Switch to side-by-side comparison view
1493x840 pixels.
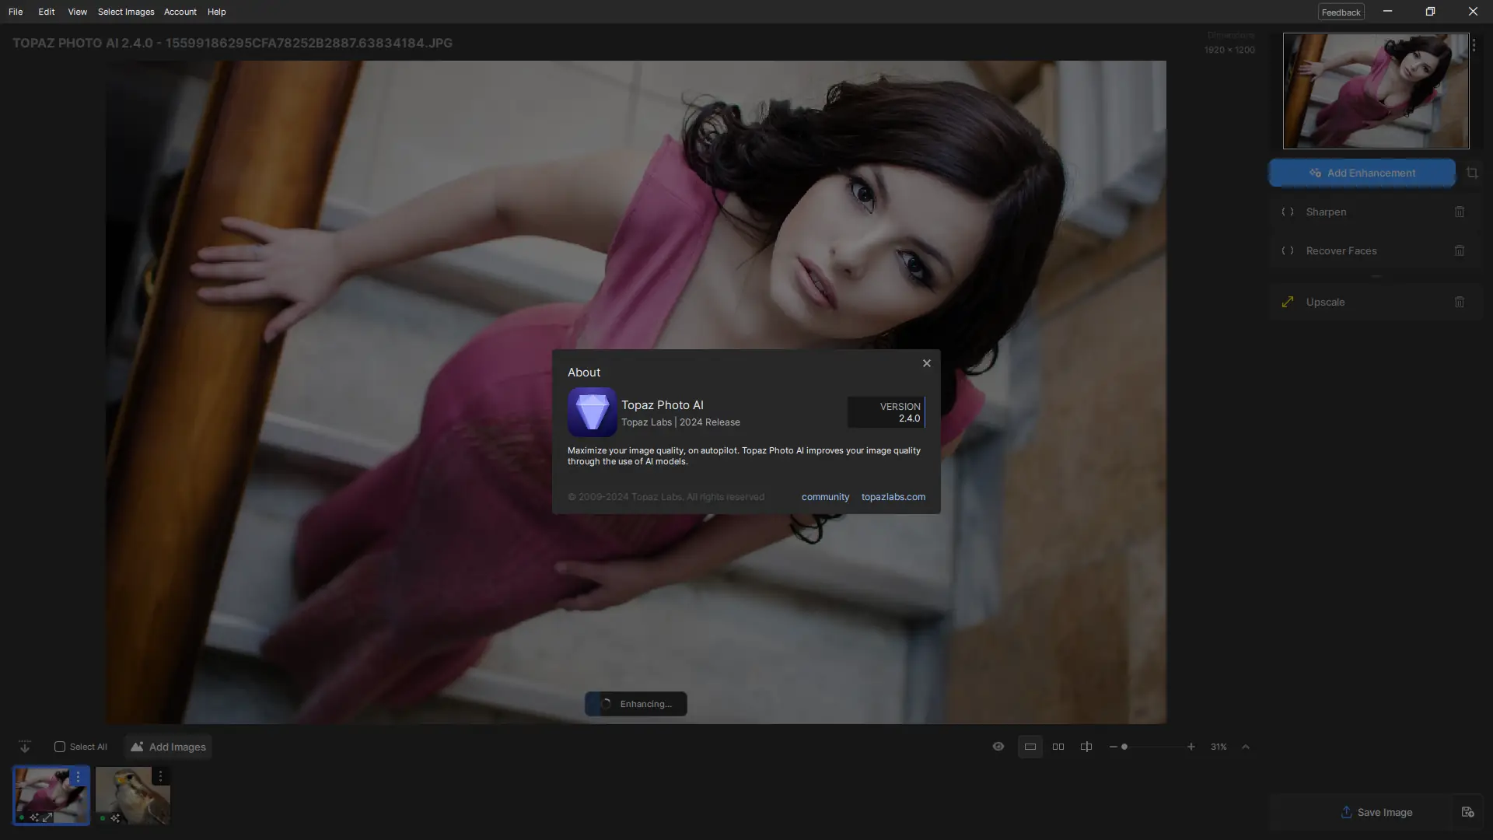(x=1058, y=747)
